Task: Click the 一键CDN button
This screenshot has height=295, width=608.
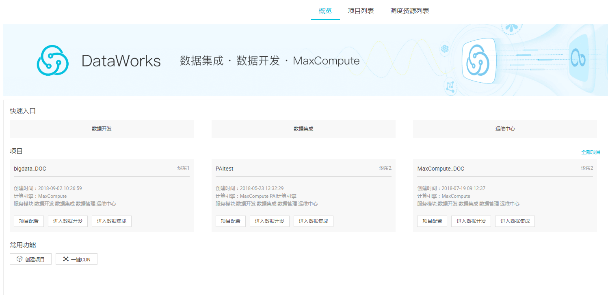Action: click(76, 259)
